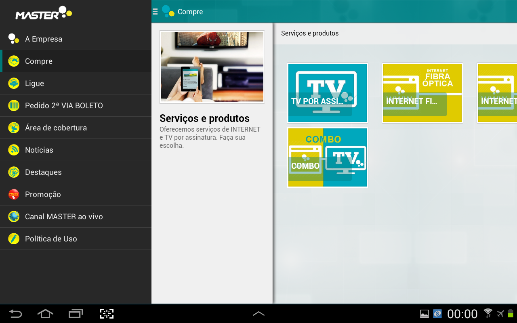Tap the Android Home navigation button
The width and height of the screenshot is (517, 323).
[x=45, y=313]
